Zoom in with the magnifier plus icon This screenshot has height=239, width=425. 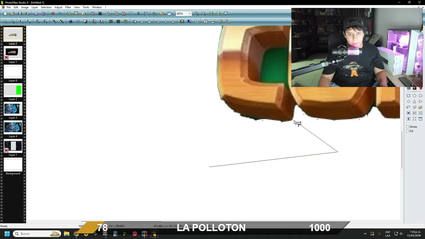[x=197, y=14]
